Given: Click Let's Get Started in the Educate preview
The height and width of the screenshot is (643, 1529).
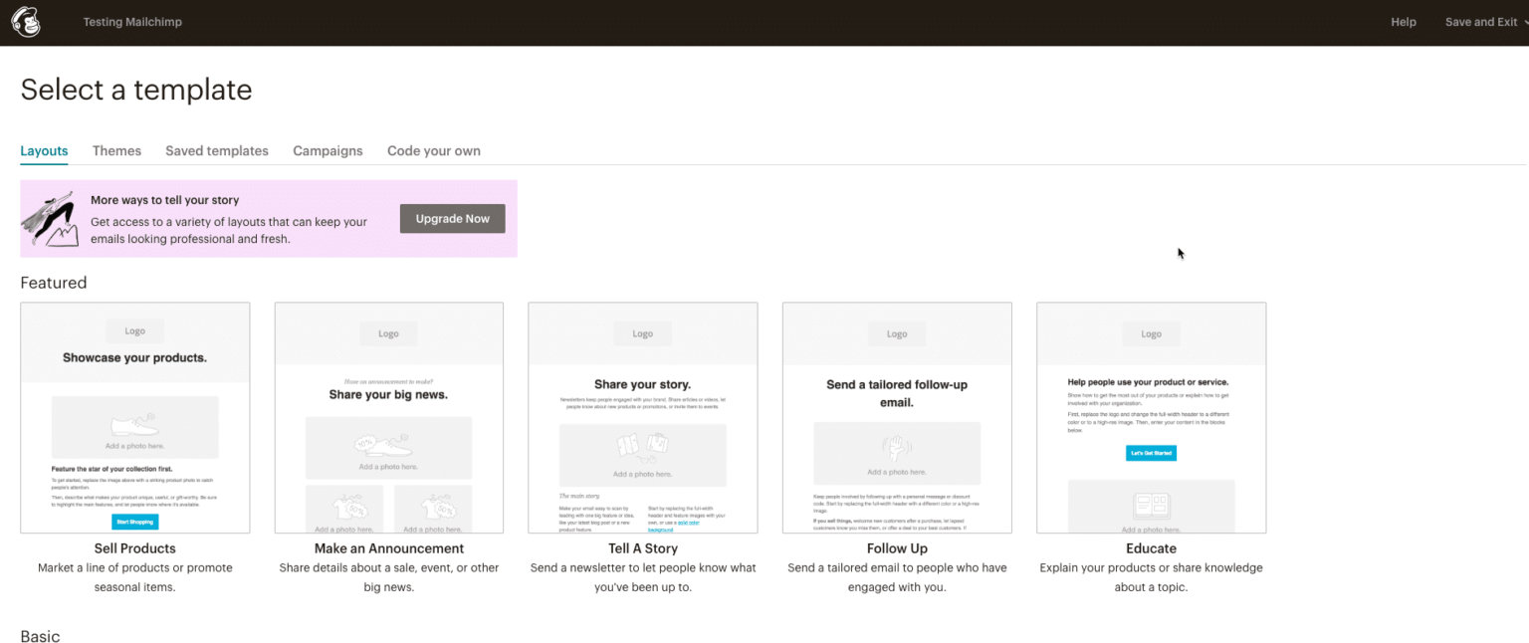Looking at the screenshot, I should click(x=1151, y=452).
